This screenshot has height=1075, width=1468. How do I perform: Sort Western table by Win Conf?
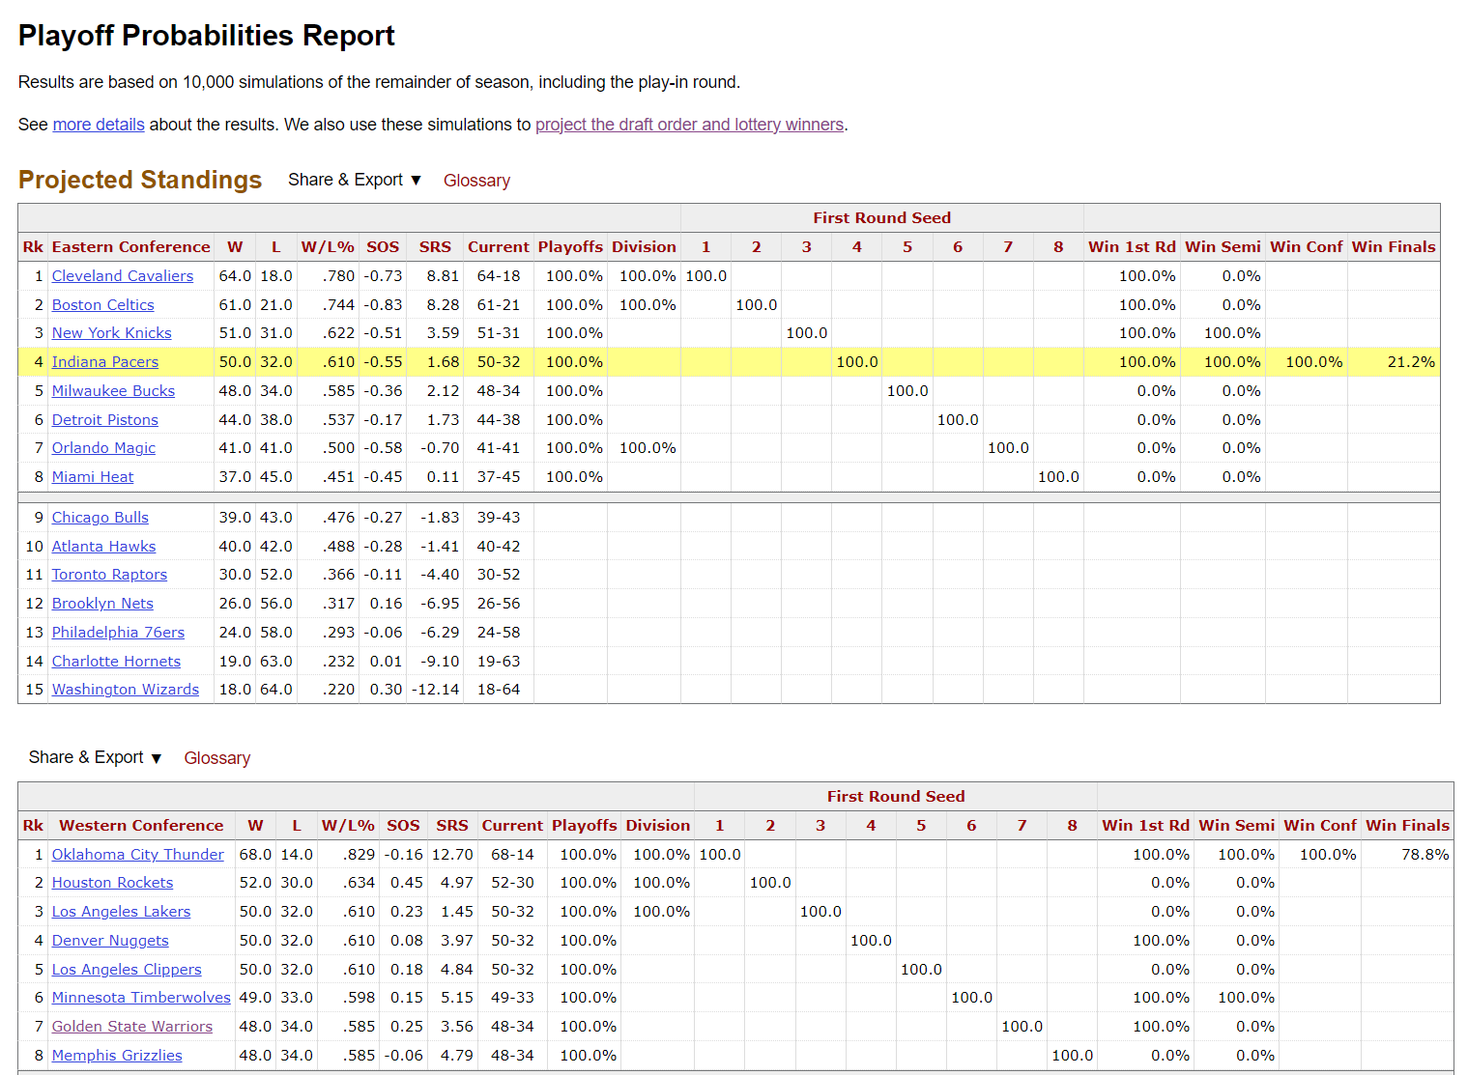click(1320, 826)
